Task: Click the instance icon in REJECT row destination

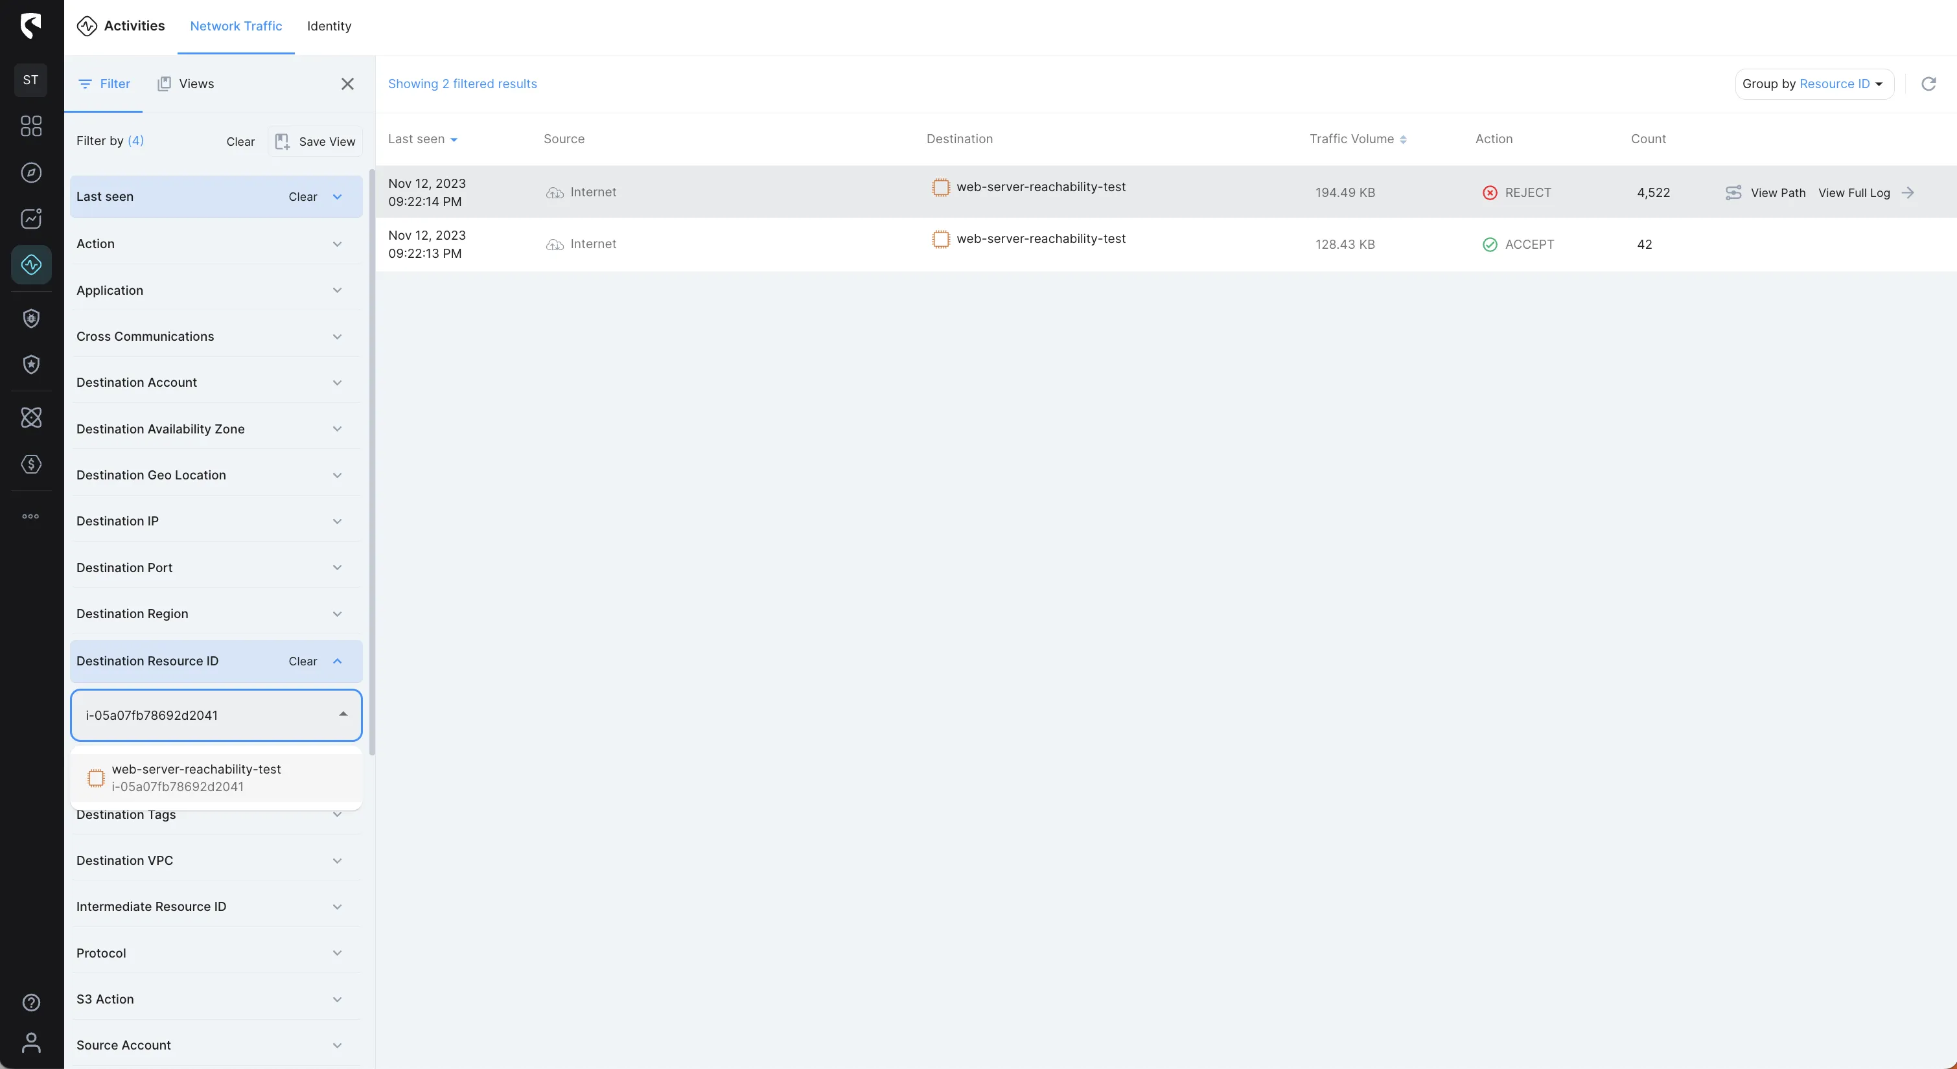Action: 940,188
